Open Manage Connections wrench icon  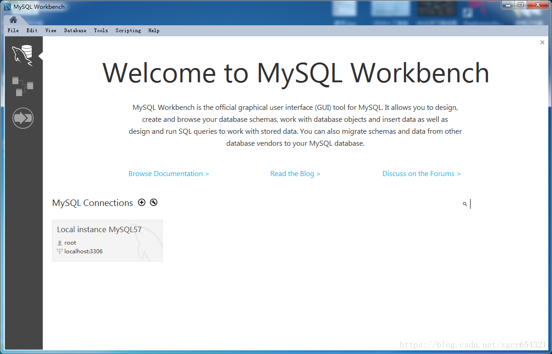click(154, 202)
